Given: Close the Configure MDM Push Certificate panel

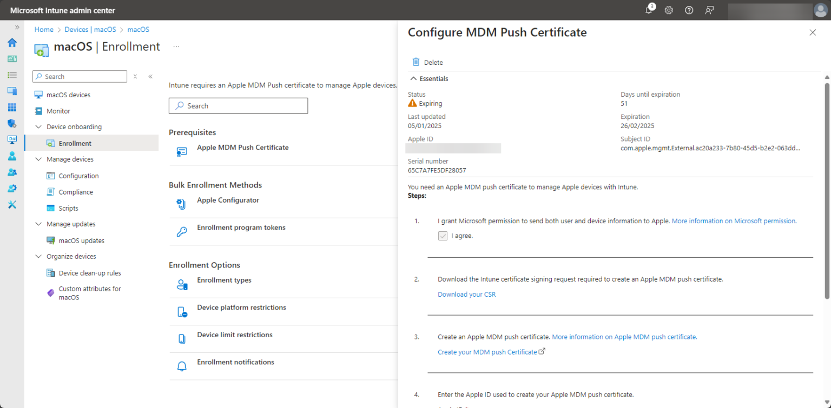Looking at the screenshot, I should (812, 32).
